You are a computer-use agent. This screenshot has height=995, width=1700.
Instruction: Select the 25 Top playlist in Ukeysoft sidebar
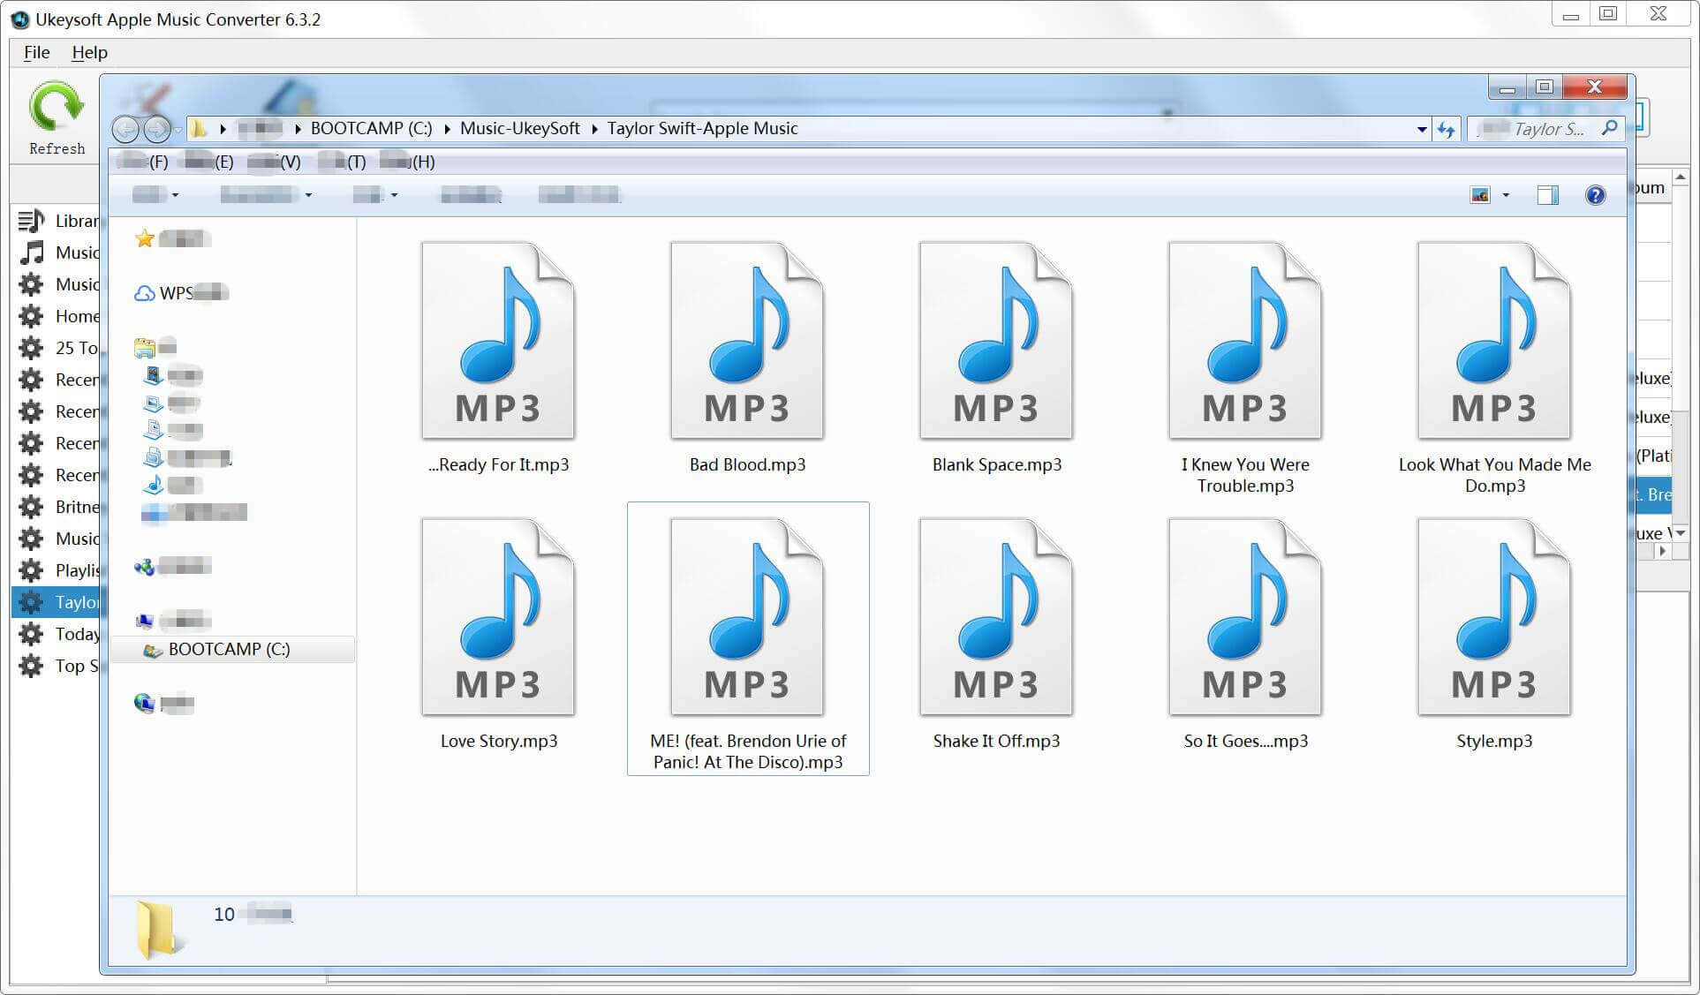(x=58, y=348)
